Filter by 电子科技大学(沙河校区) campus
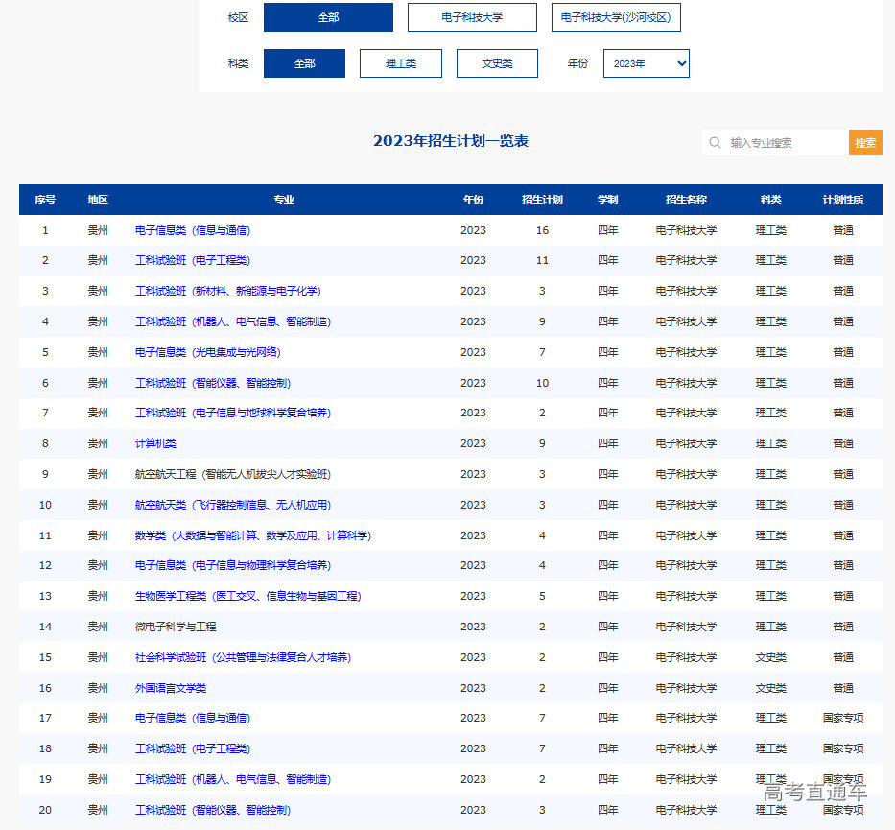 [616, 17]
